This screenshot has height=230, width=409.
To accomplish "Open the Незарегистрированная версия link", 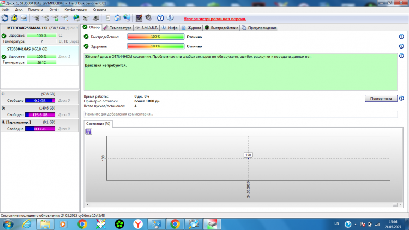I will click(215, 19).
